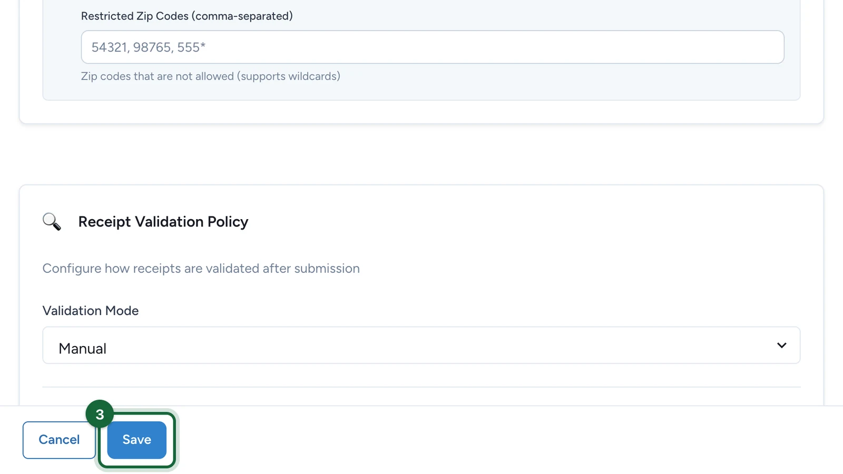Click the Cancel button
This screenshot has width=843, height=474.
click(59, 440)
